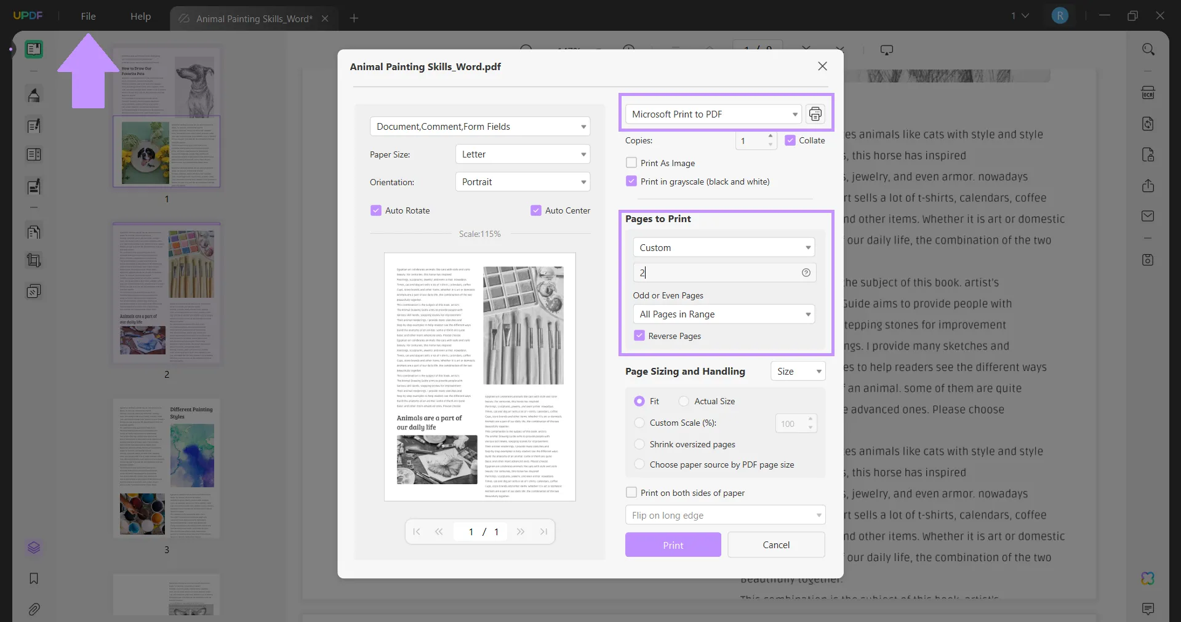The image size is (1181, 622).
Task: Go to last preview page
Action: click(x=543, y=532)
